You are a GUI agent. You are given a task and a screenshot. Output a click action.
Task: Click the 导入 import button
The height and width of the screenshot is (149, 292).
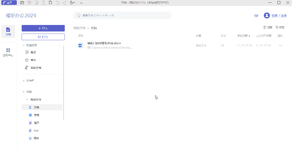(43, 28)
